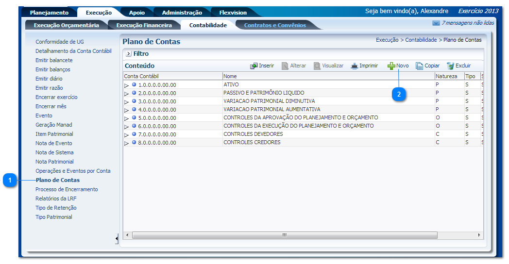Expand the 5.0.0.0.0.00.00 tree node
This screenshot has width=509, height=264.
point(127,118)
